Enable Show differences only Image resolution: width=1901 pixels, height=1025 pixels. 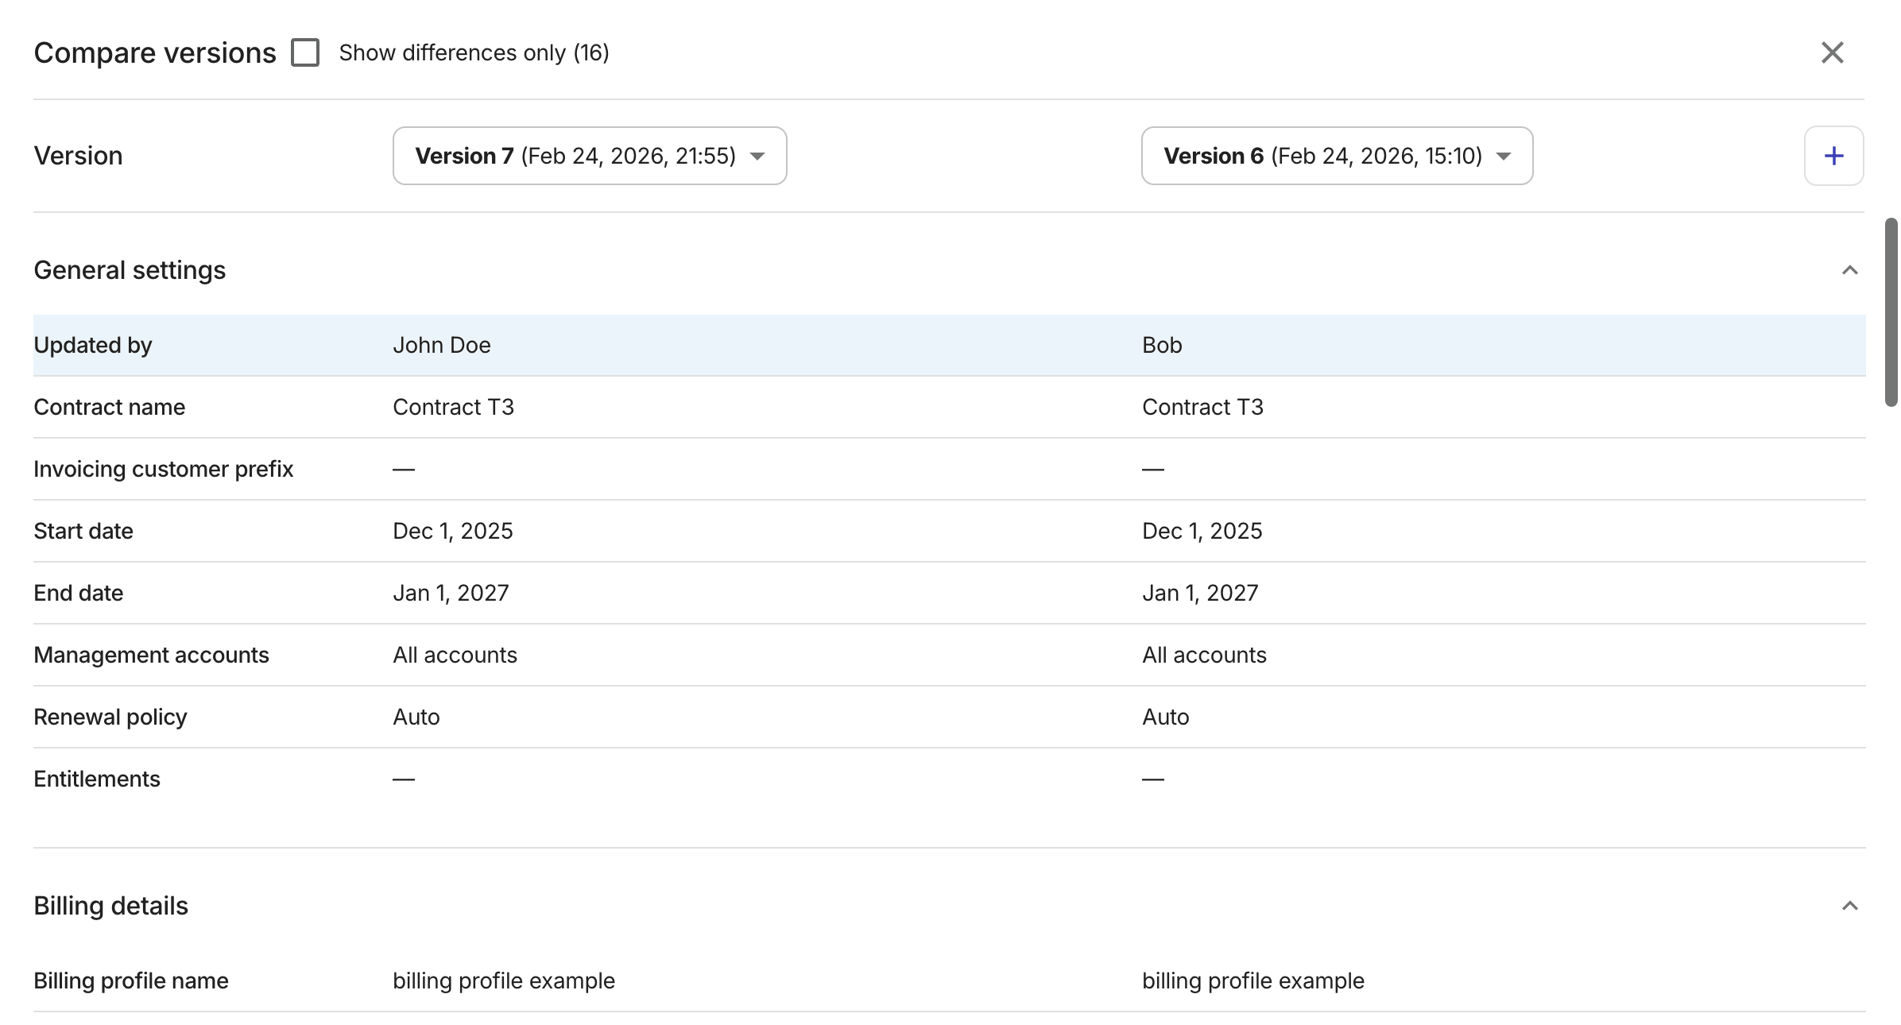tap(304, 52)
